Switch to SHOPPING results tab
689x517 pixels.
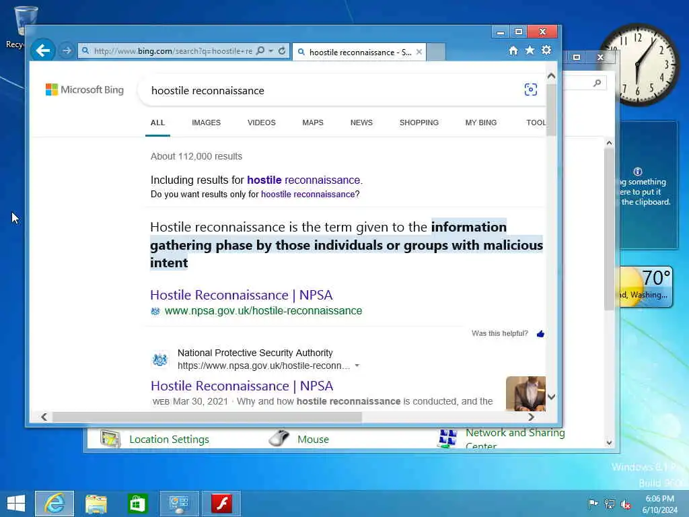tap(419, 123)
